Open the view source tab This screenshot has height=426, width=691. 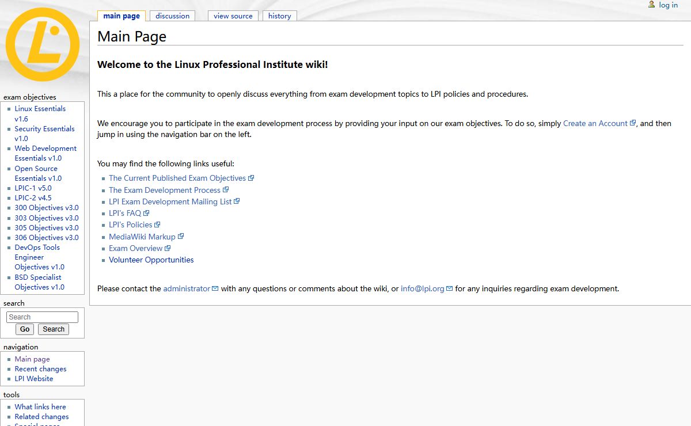pyautogui.click(x=233, y=16)
